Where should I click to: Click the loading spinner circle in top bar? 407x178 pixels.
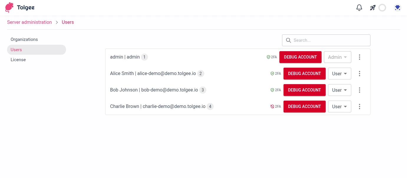(382, 8)
